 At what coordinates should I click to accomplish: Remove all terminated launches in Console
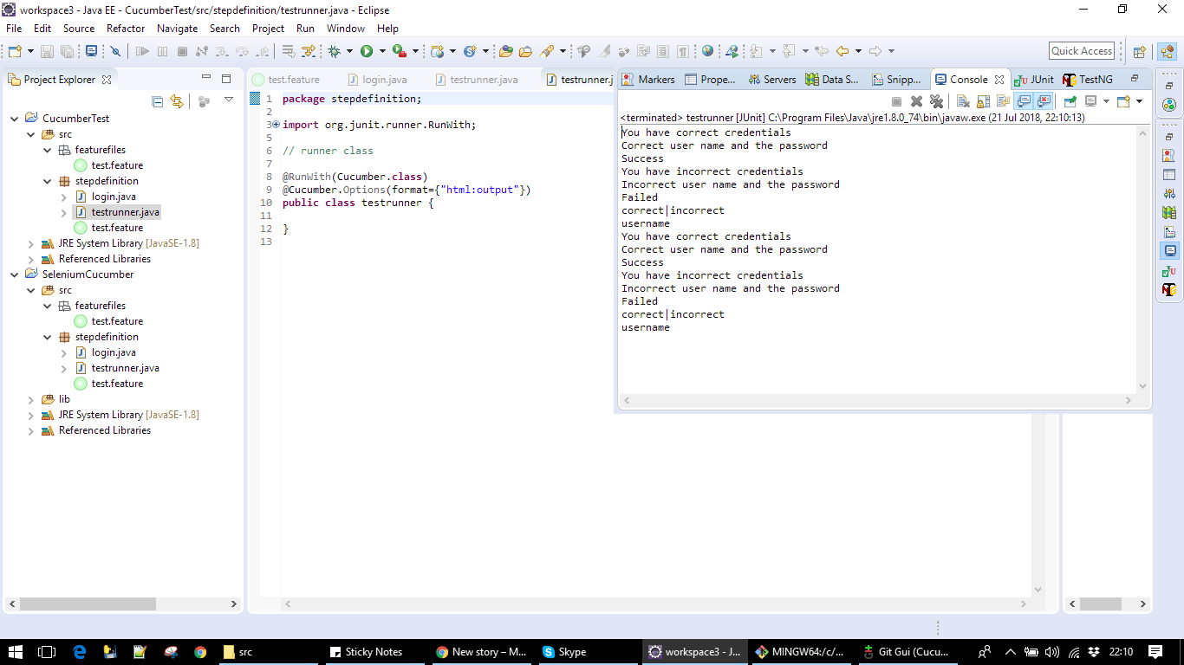click(935, 101)
